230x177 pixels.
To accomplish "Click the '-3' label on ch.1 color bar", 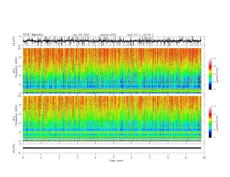I will coord(214,58).
